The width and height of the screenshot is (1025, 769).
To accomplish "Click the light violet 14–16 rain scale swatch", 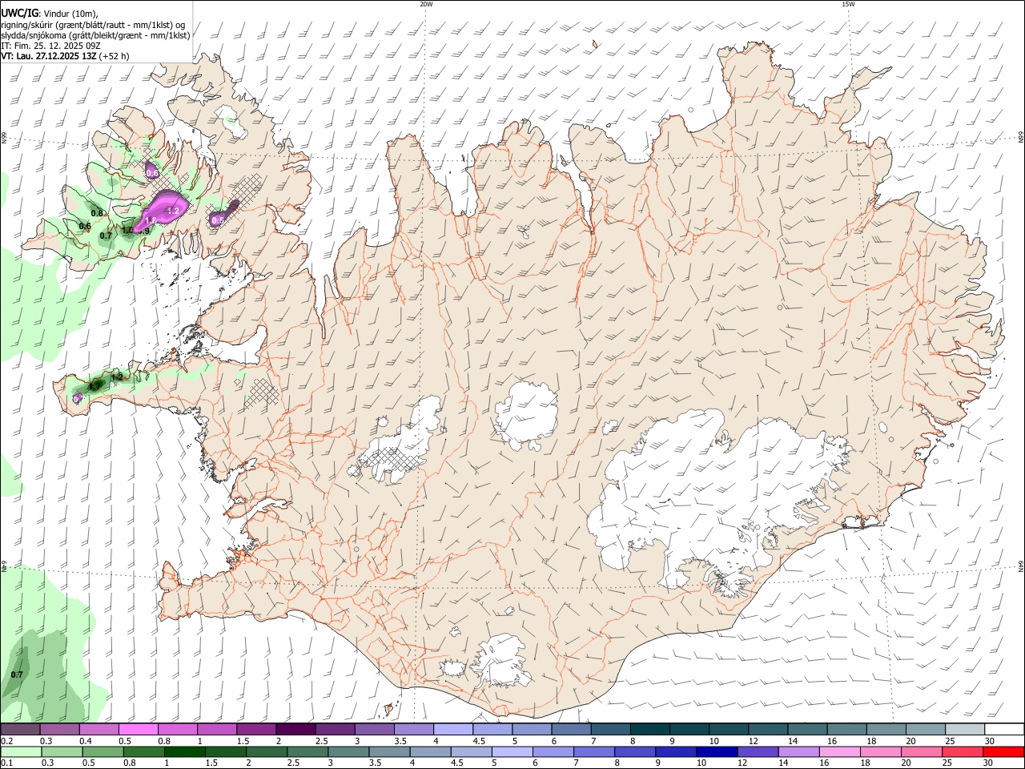I will pos(798,751).
